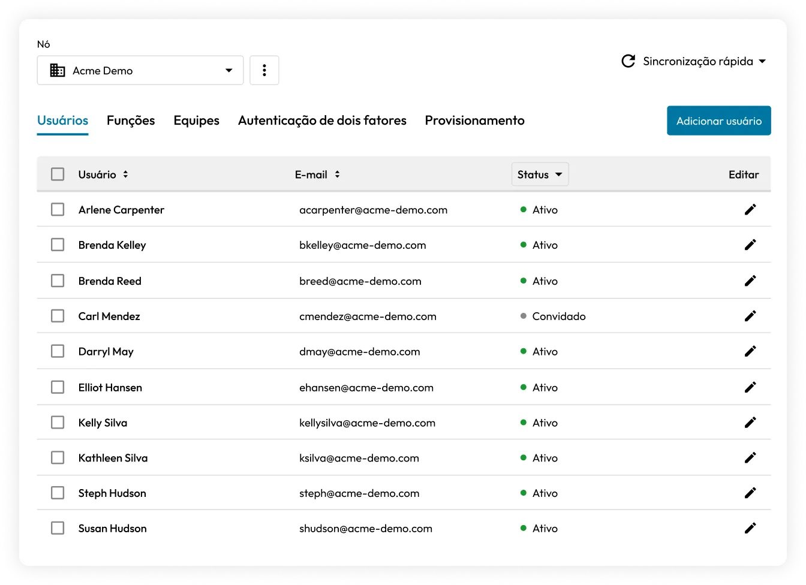Edit Elliot Hansen with pencil icon
The image size is (806, 585).
coord(750,387)
